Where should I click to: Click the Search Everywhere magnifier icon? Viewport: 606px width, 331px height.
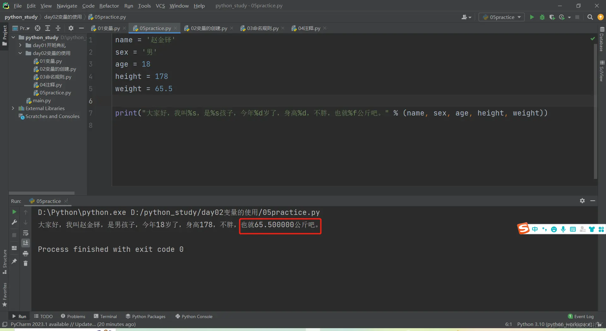click(x=590, y=17)
